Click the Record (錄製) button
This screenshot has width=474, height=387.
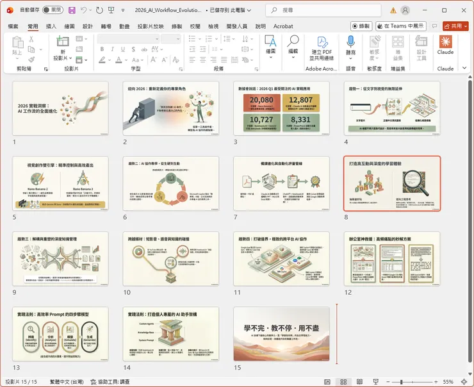pyautogui.click(x=361, y=26)
